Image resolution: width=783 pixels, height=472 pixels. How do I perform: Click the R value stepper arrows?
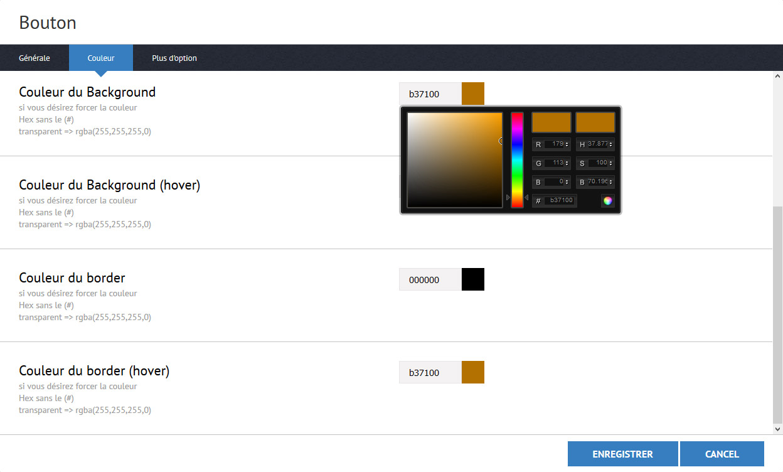point(567,144)
